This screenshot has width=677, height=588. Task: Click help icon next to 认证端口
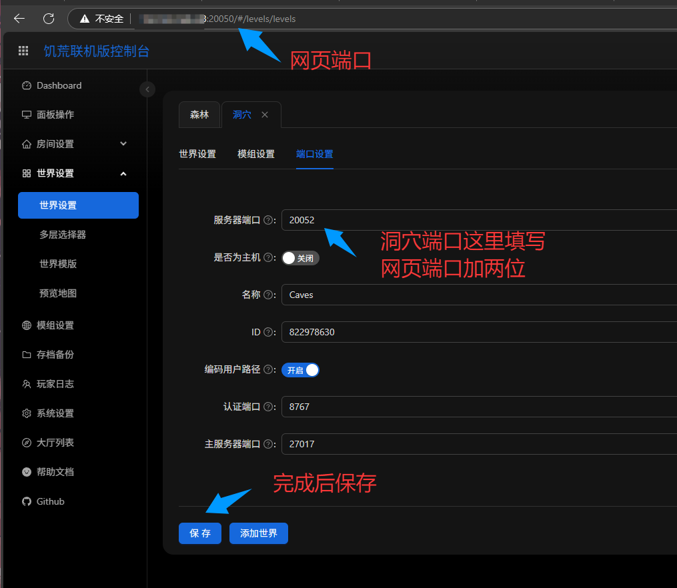268,407
